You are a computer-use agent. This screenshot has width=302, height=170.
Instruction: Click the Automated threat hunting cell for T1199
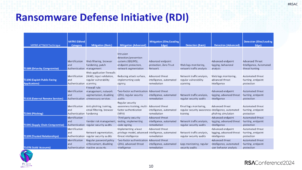(258, 133)
